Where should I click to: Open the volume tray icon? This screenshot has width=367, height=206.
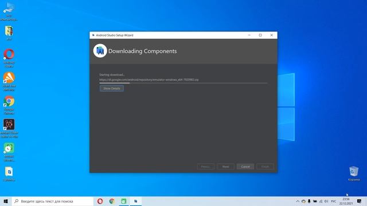pyautogui.click(x=326, y=201)
